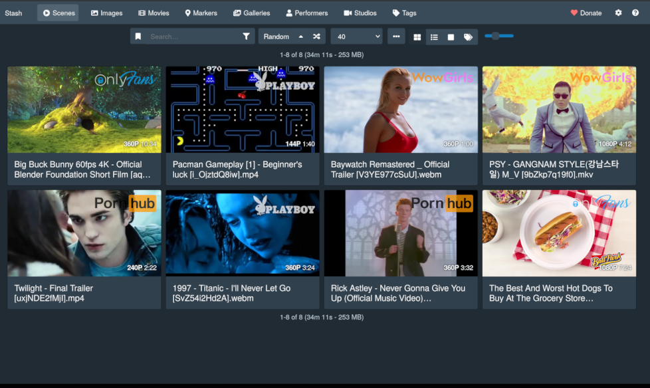The width and height of the screenshot is (650, 388).
Task: Open the help question mark icon
Action: [x=635, y=13]
